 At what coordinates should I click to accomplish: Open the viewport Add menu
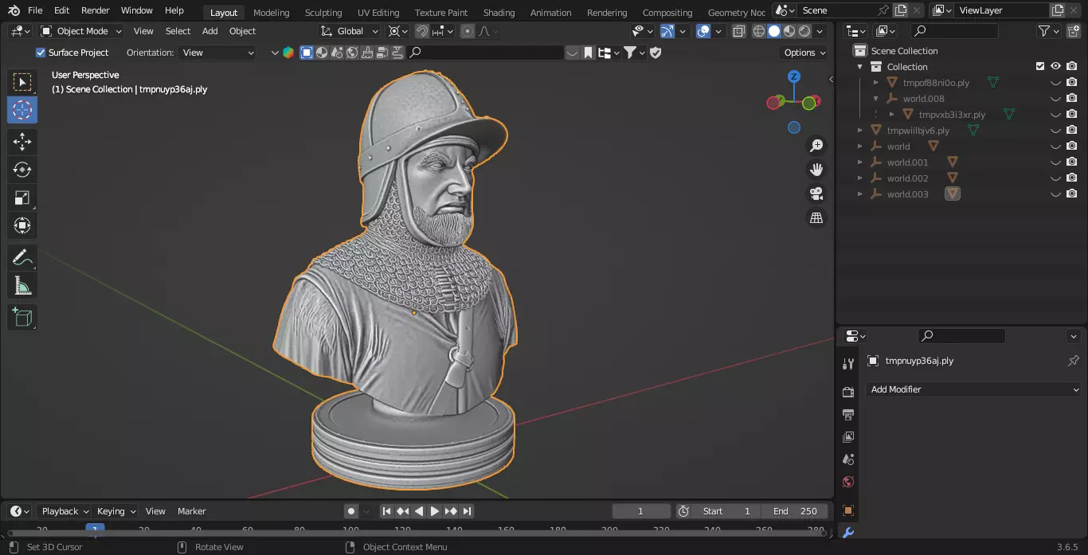pyautogui.click(x=209, y=31)
